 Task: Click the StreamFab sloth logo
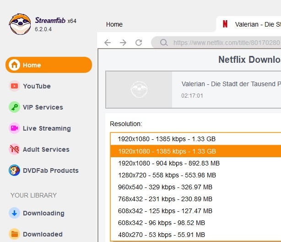pyautogui.click(x=20, y=23)
